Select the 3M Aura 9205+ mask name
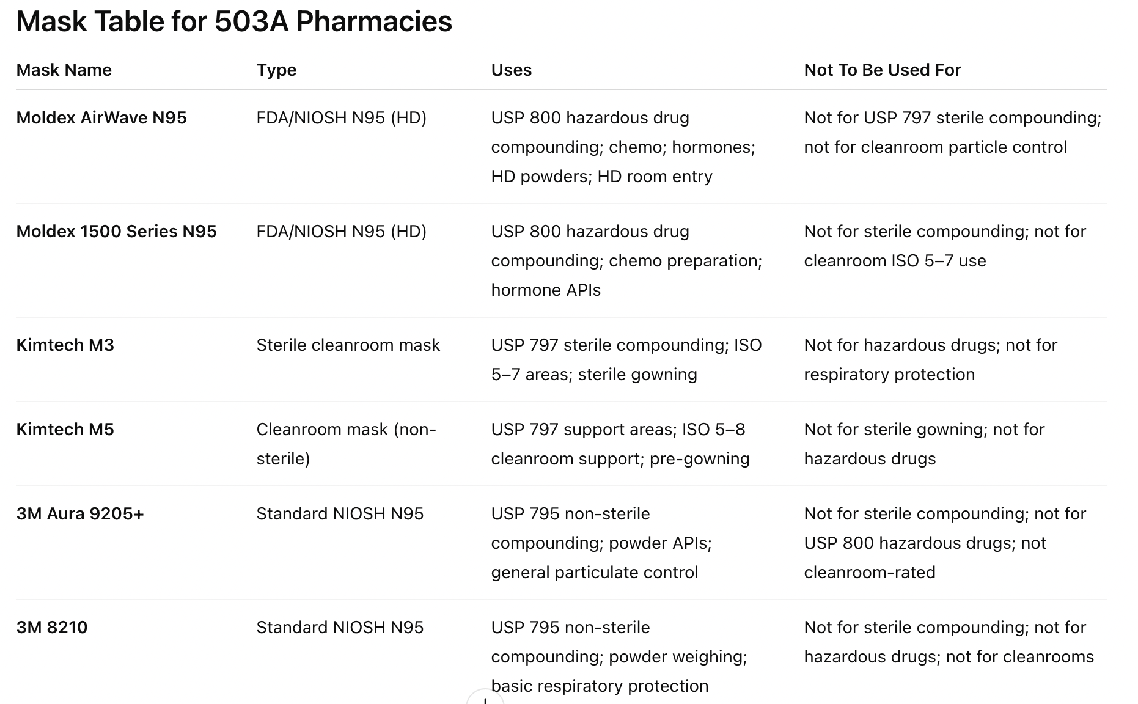The height and width of the screenshot is (704, 1138). (x=80, y=514)
